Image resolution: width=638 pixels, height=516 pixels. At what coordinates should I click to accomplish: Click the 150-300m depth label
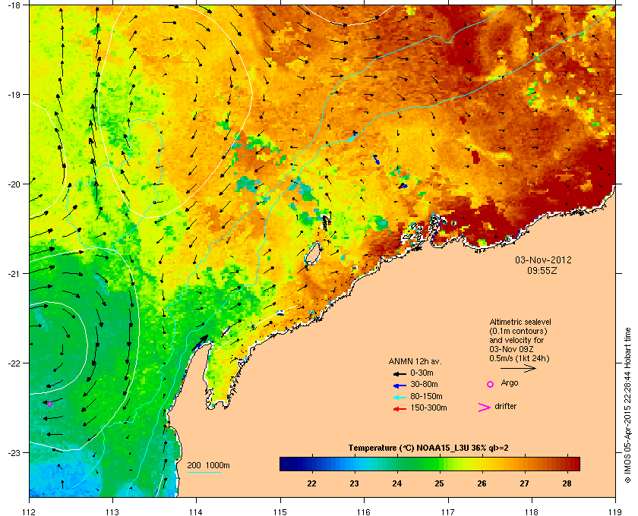(428, 407)
